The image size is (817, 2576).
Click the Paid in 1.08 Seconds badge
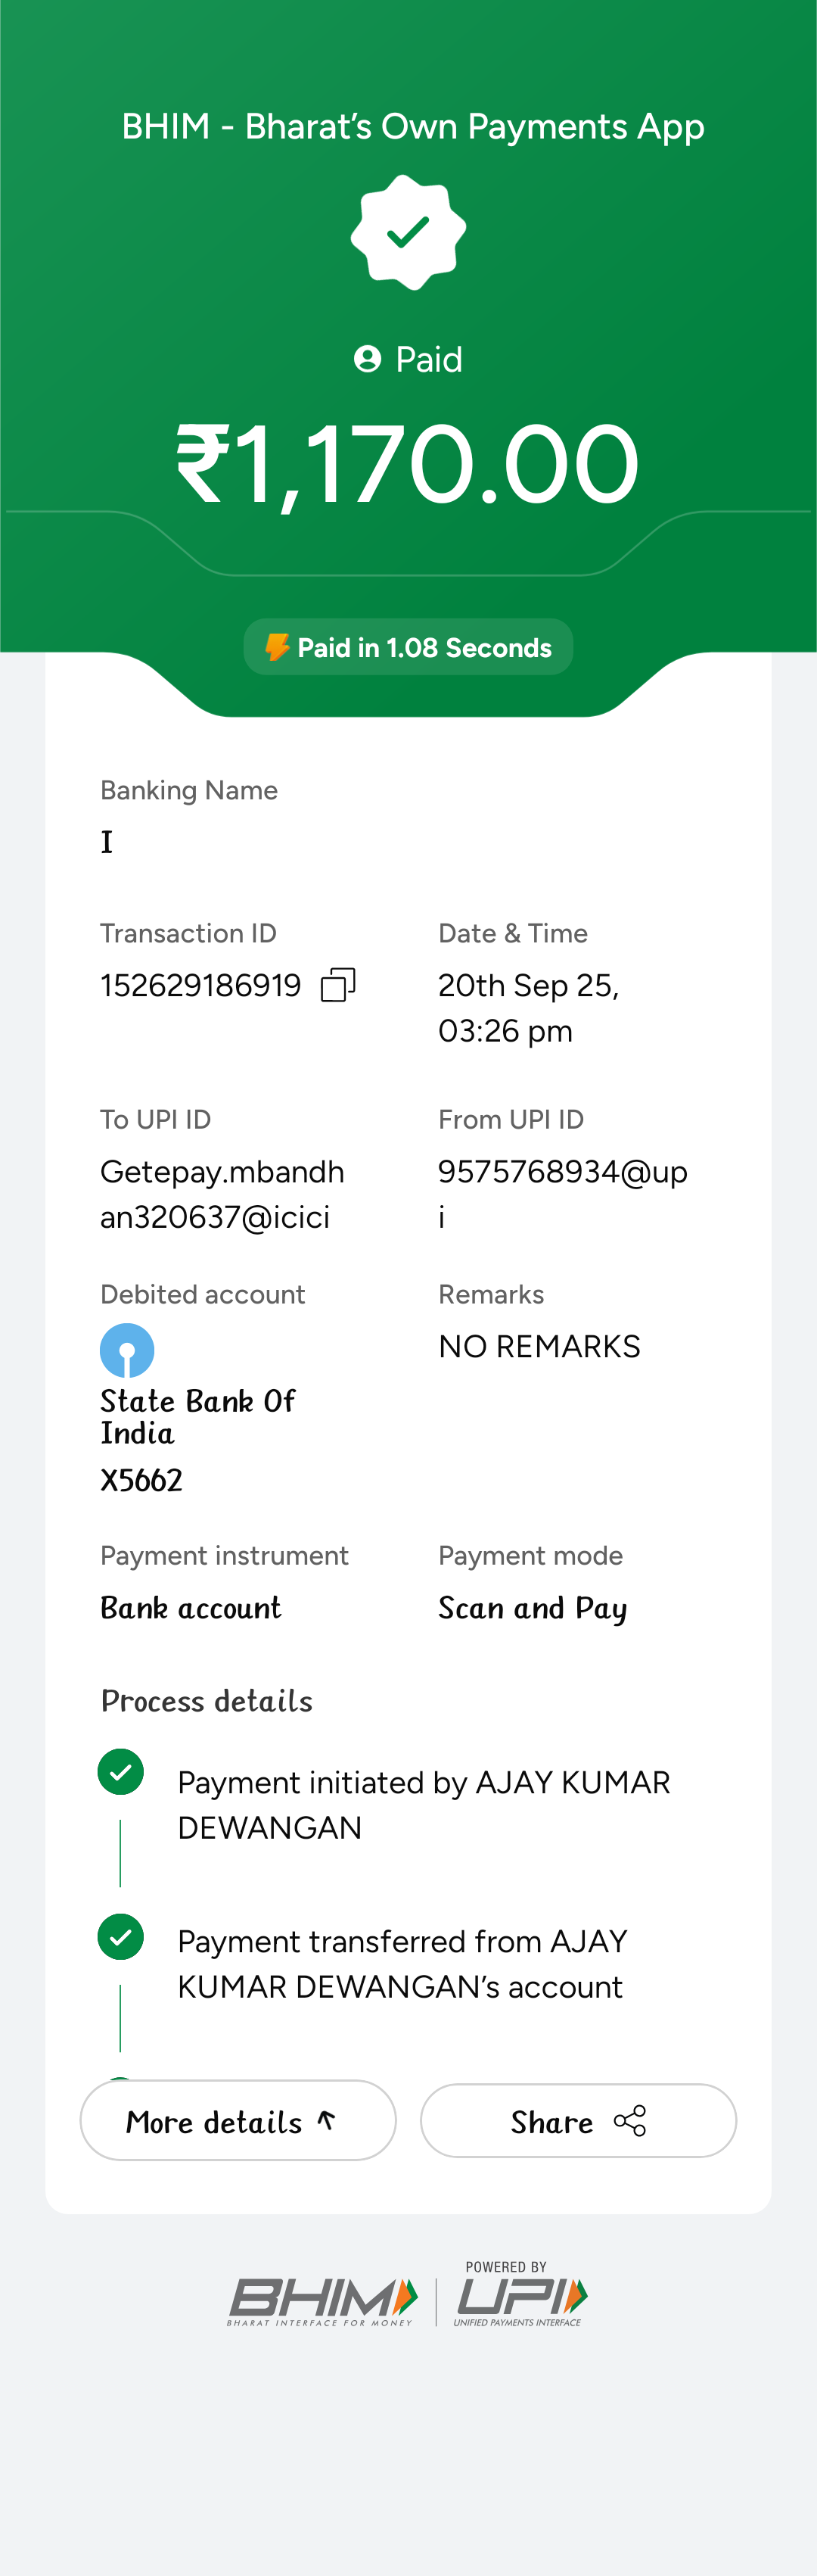[x=408, y=647]
